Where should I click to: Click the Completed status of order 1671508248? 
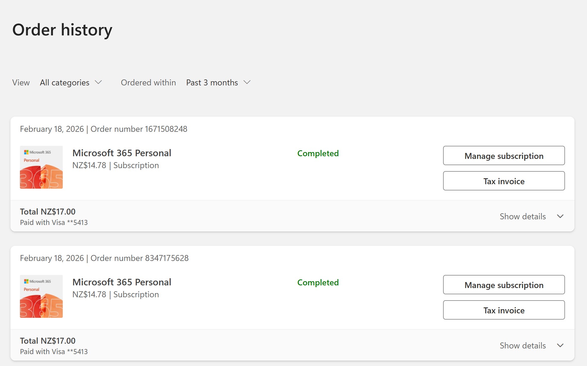(318, 153)
